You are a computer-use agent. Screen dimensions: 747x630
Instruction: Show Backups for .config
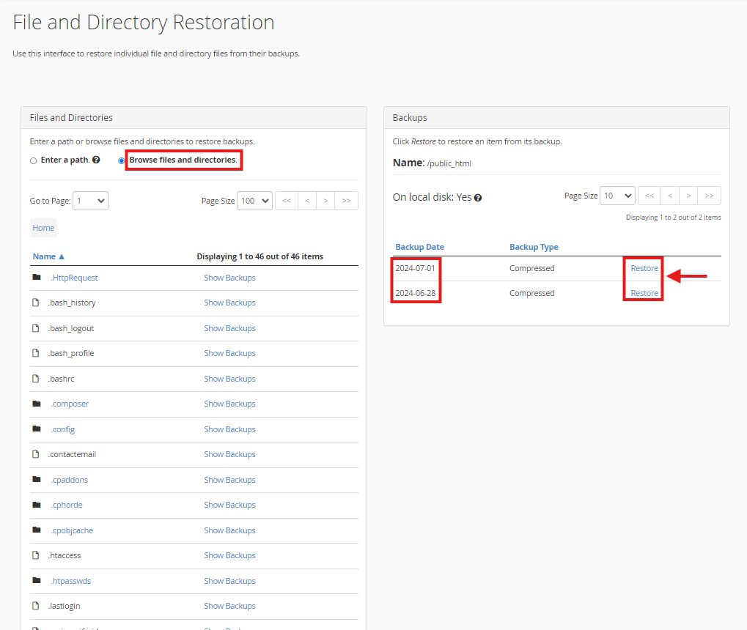pyautogui.click(x=229, y=429)
